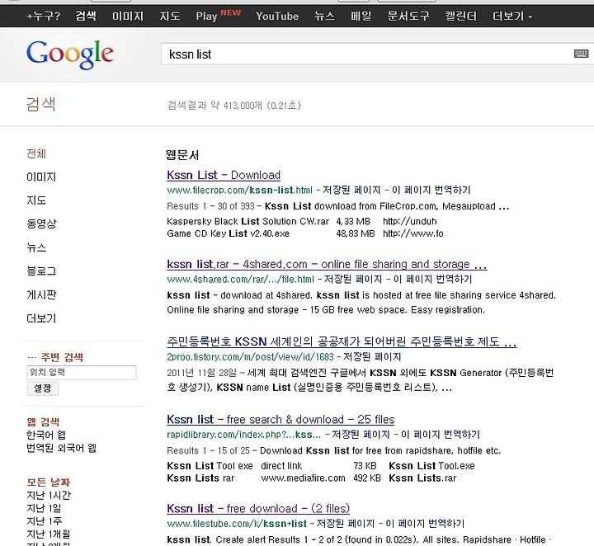The height and width of the screenshot is (546, 594).
Task: Open Kssn list free search 25 files result
Action: tap(280, 420)
